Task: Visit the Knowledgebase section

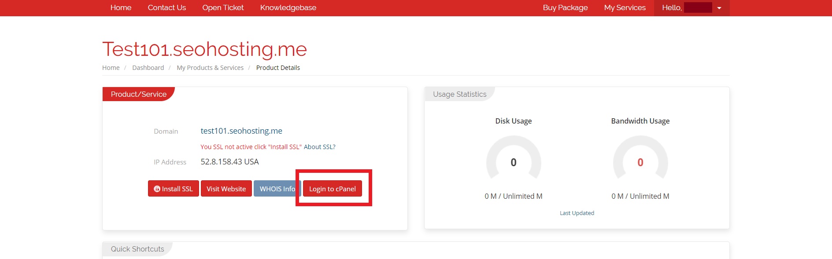Action: [x=288, y=7]
